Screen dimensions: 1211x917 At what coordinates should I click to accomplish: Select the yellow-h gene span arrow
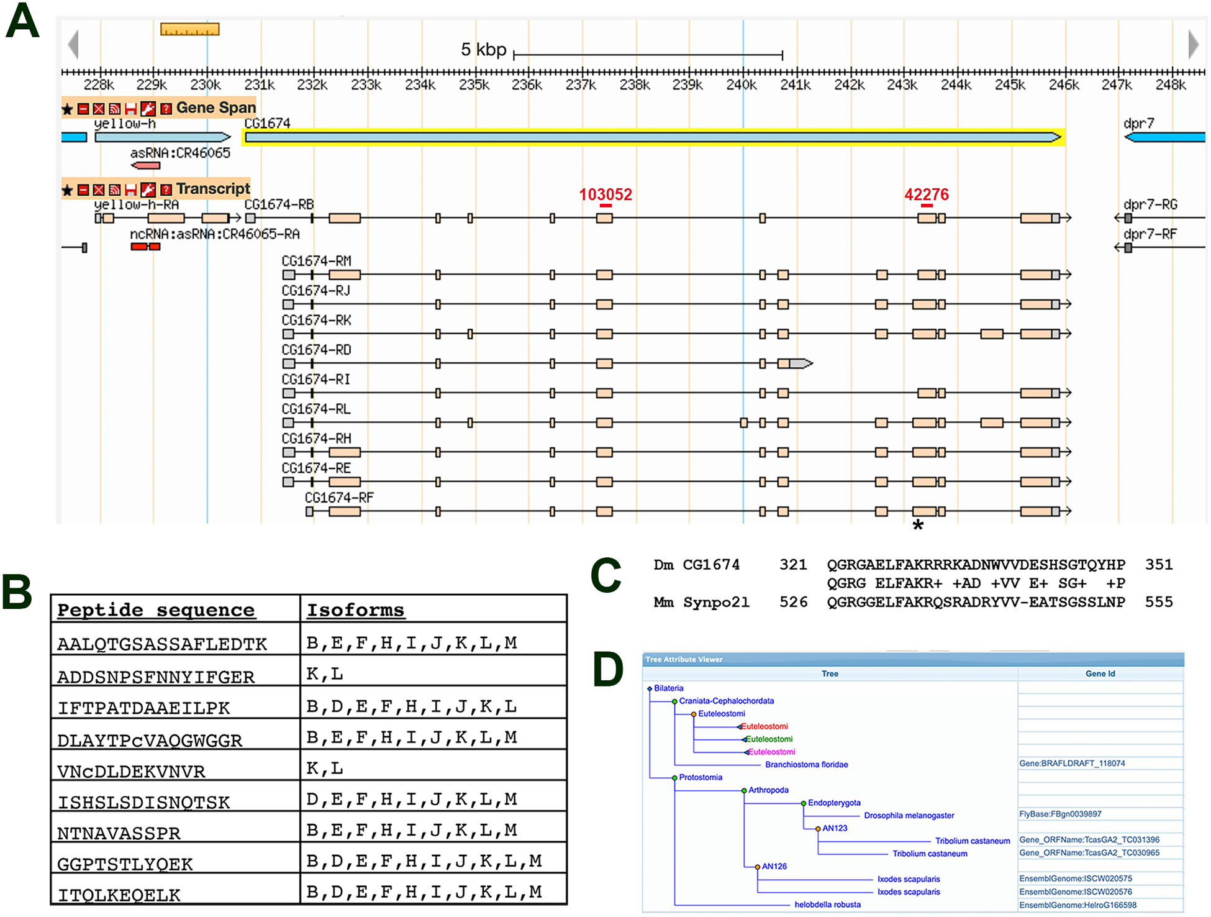[163, 137]
